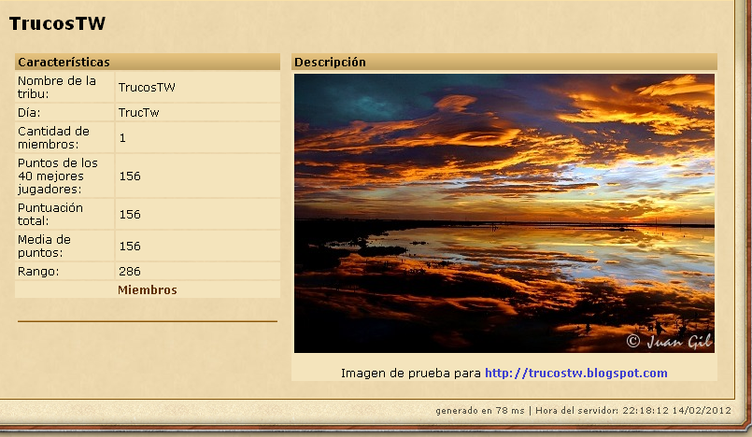752x437 pixels.
Task: Select the 'Cantidad de miembros:' label
Action: (x=54, y=137)
